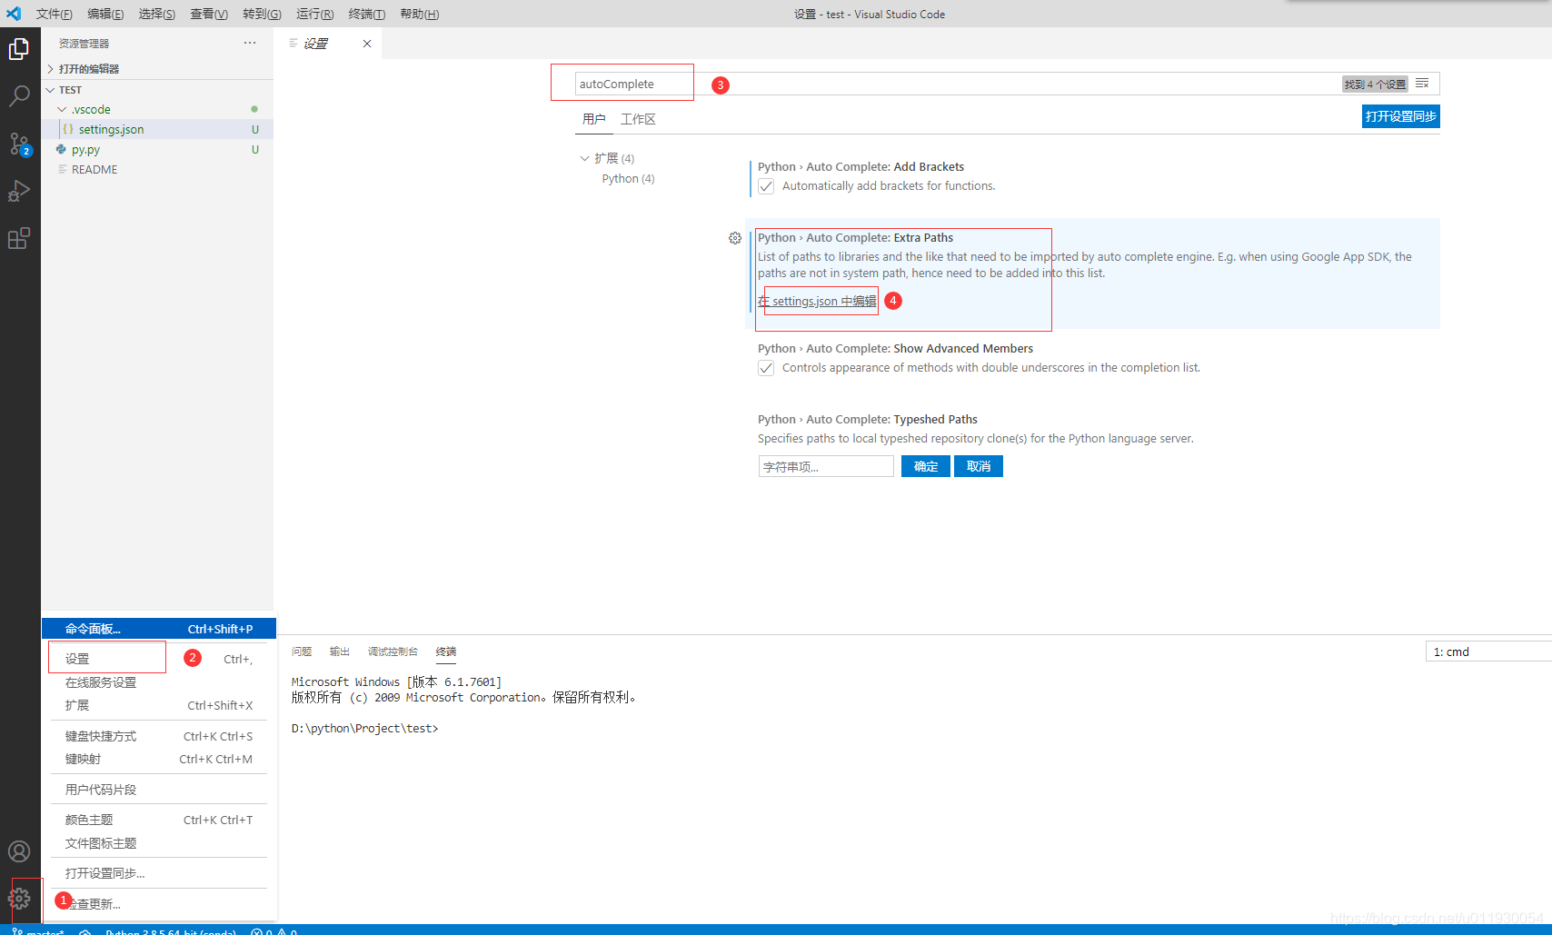Collapse the 扩展 (4) settings group

(607, 158)
